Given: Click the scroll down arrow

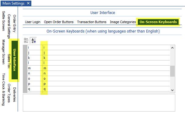Looking at the screenshot, I should [x=172, y=90].
